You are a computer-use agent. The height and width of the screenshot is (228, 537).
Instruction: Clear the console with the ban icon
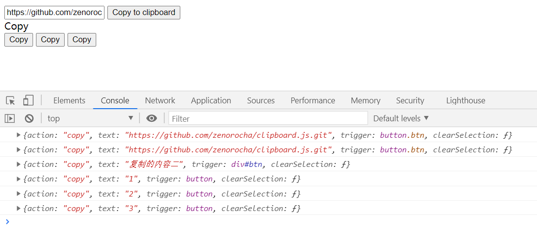coord(29,118)
